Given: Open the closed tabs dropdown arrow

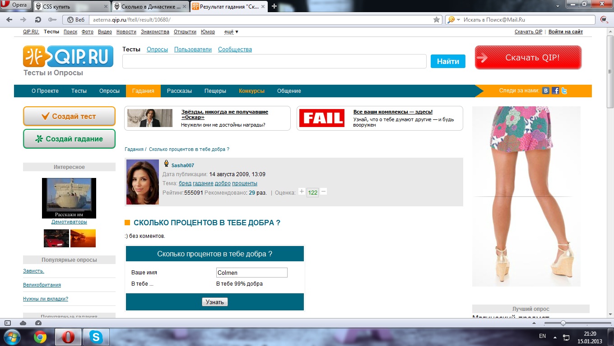Looking at the screenshot, I should [558, 5].
